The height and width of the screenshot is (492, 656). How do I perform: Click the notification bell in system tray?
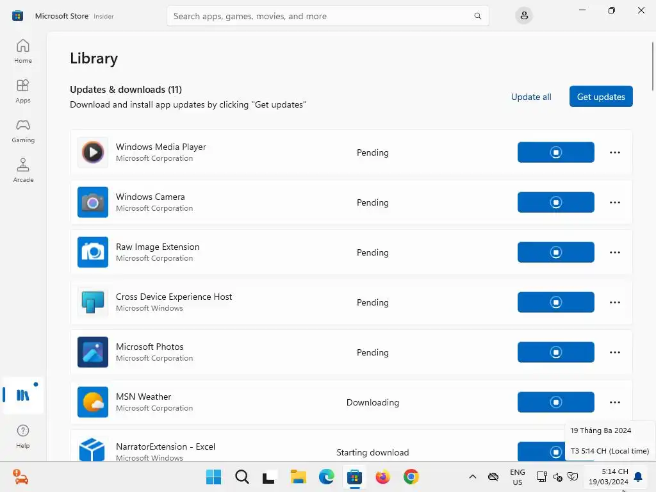point(638,477)
